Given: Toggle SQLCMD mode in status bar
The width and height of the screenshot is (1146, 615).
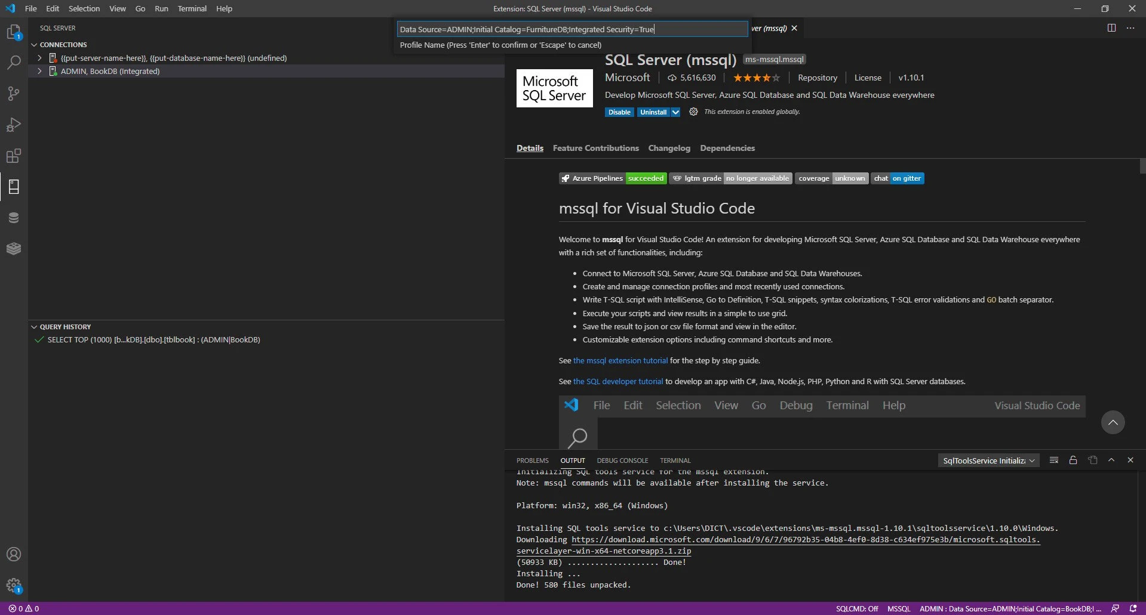Looking at the screenshot, I should [856, 608].
